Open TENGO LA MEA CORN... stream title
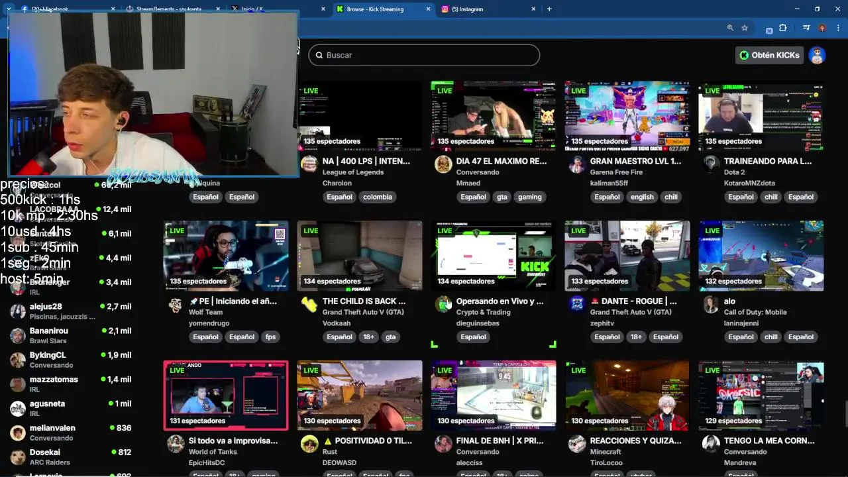 (769, 441)
